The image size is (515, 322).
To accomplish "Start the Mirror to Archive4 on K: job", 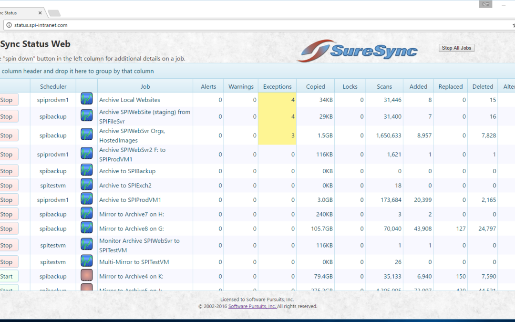I will (x=8, y=276).
